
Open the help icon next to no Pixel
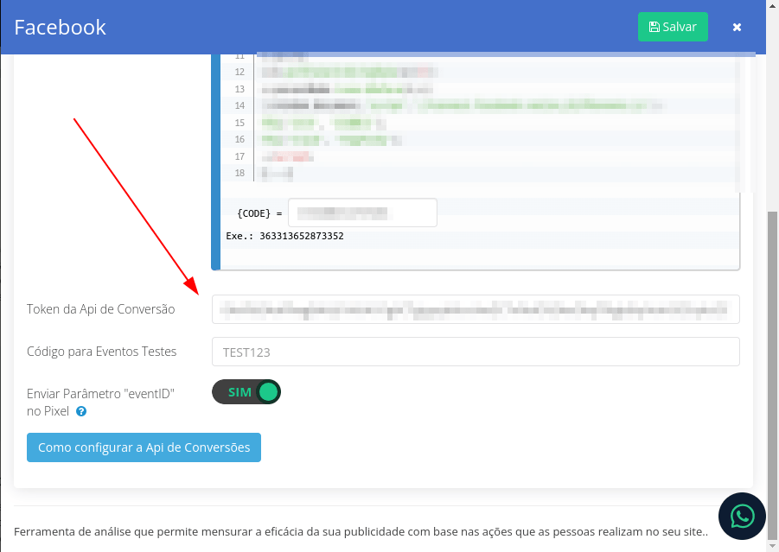click(x=81, y=411)
